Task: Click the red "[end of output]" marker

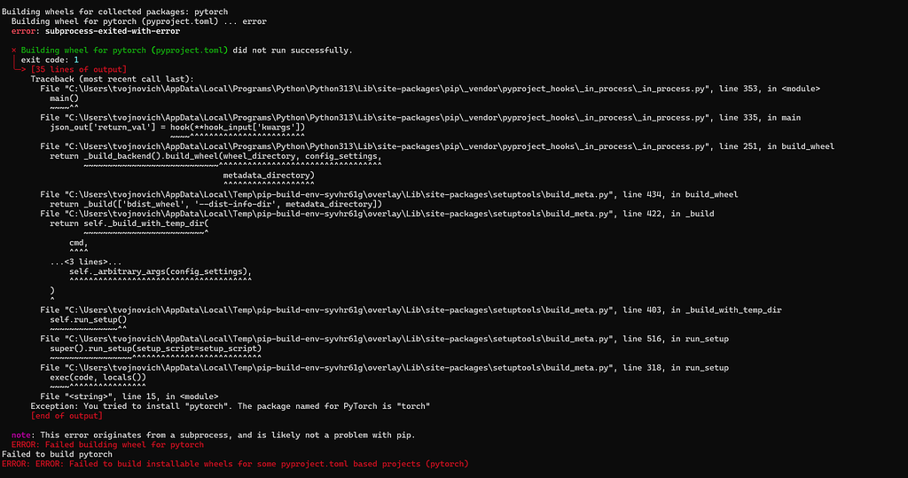Action: [67, 415]
